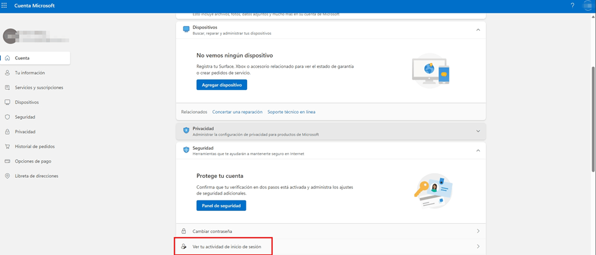Open Cambiar contraseña row arrow
The height and width of the screenshot is (255, 596).
point(478,231)
